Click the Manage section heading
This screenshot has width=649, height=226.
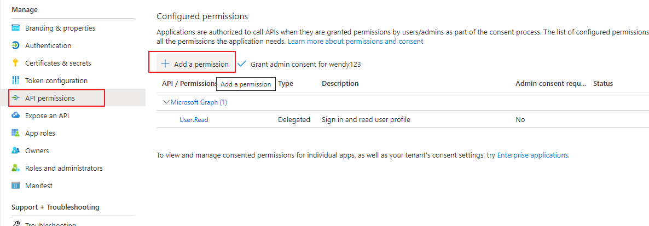pyautogui.click(x=25, y=9)
